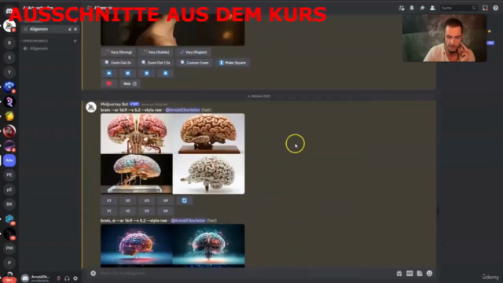503x283 pixels.
Task: Open the single-letter P server icon
Action: click(9, 263)
